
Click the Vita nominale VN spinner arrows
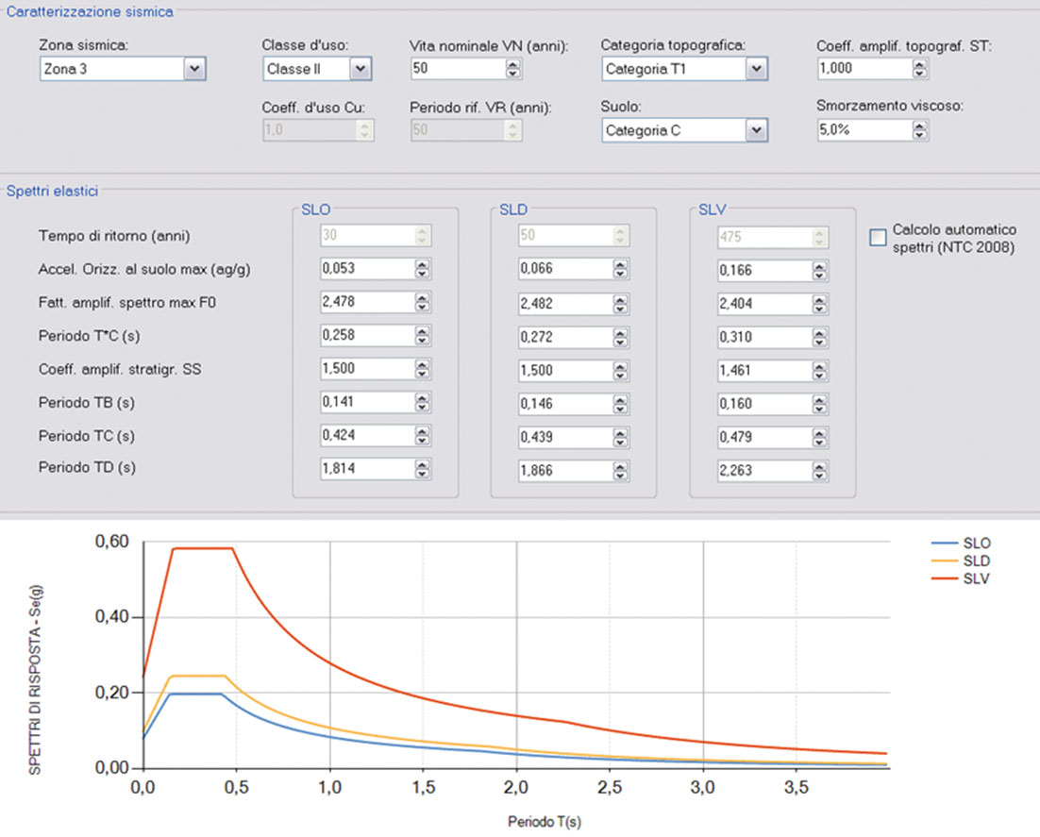513,68
